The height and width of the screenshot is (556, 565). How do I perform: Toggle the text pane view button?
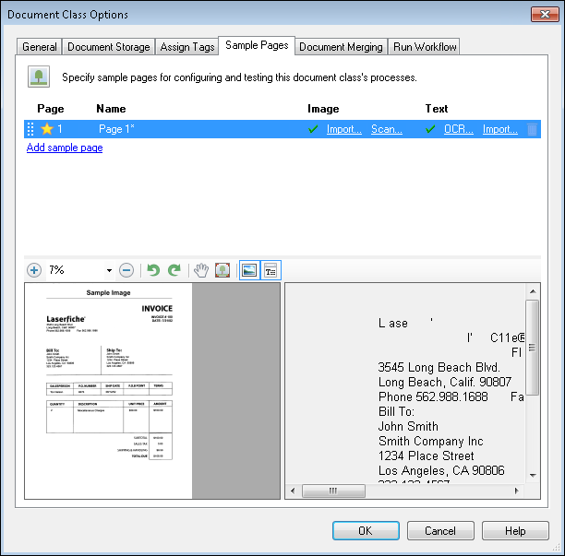click(270, 270)
